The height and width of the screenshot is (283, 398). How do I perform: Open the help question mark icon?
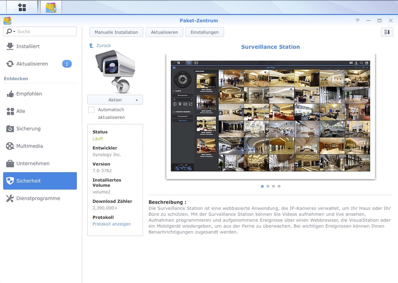tap(357, 20)
